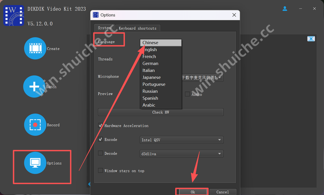This screenshot has height=195, width=324.
Task: Click the Check HW button
Action: point(161,112)
